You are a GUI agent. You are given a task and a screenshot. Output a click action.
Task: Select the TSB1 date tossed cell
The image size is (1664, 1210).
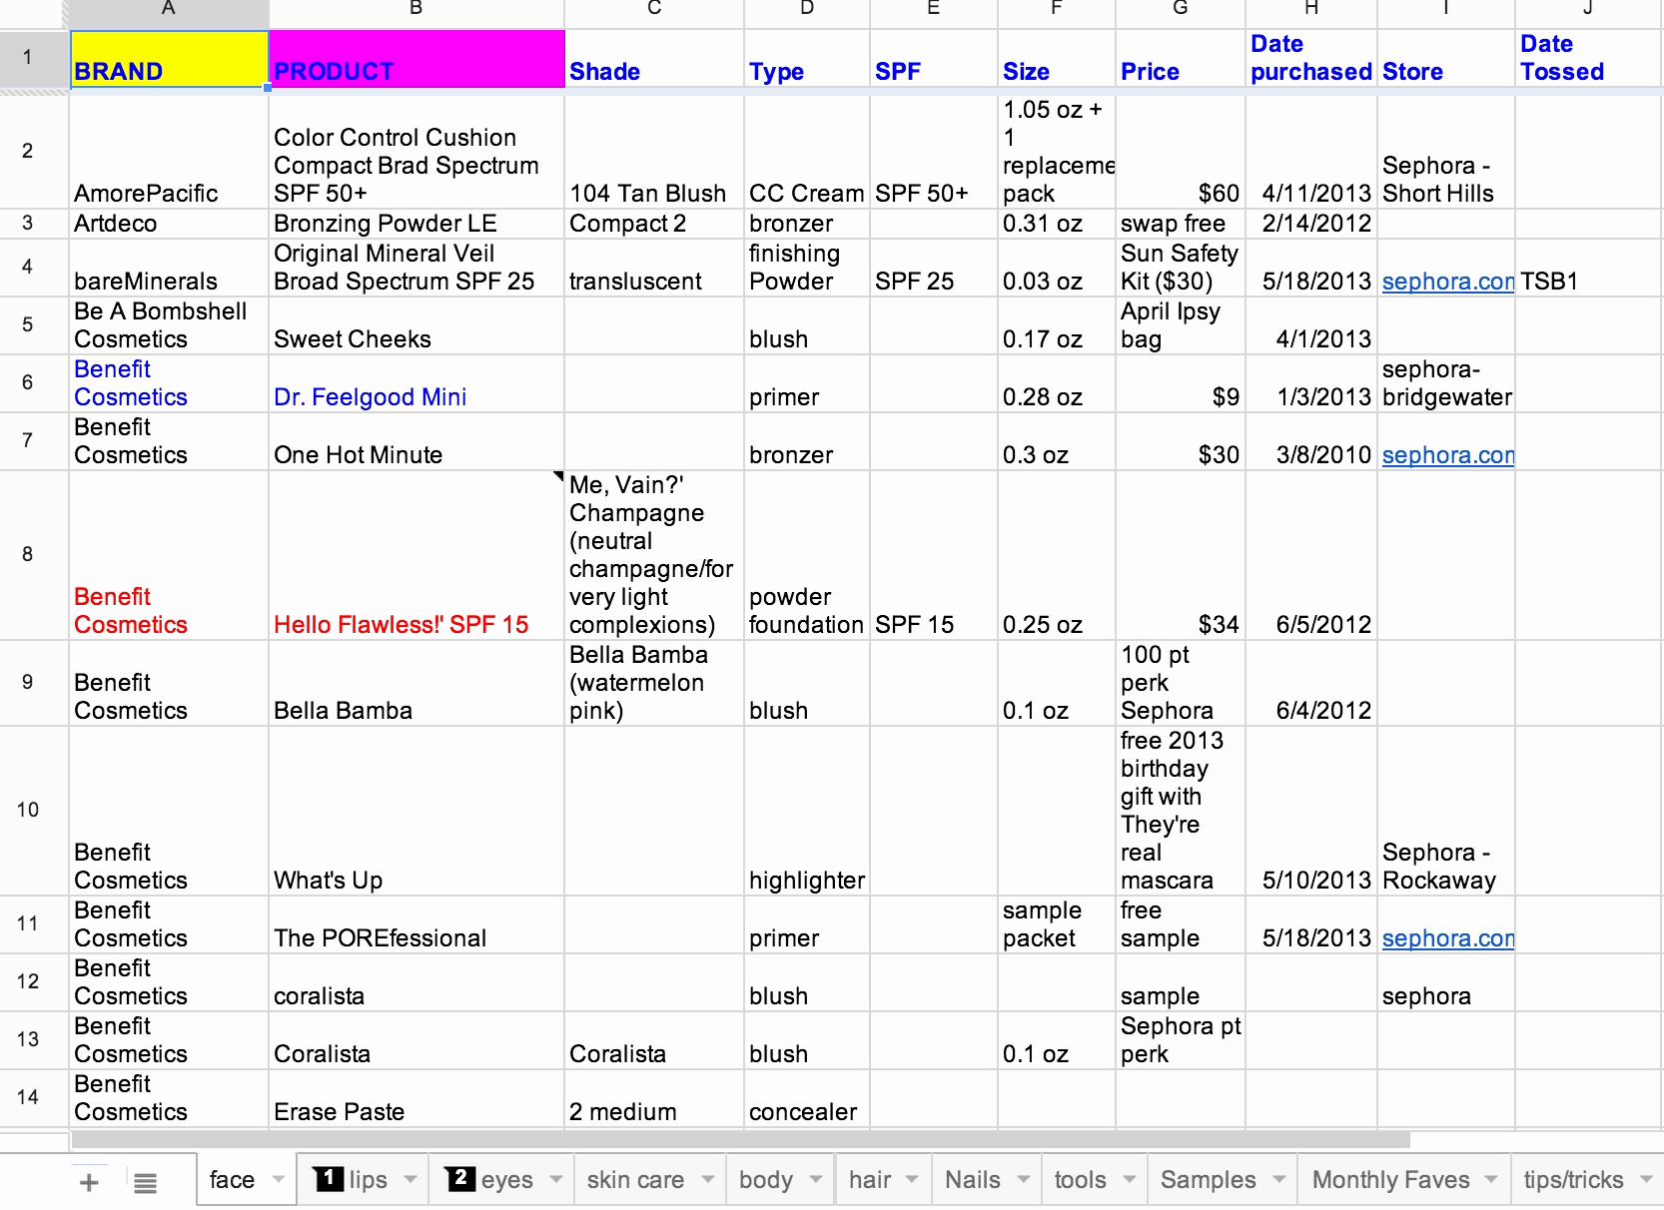coord(1588,268)
